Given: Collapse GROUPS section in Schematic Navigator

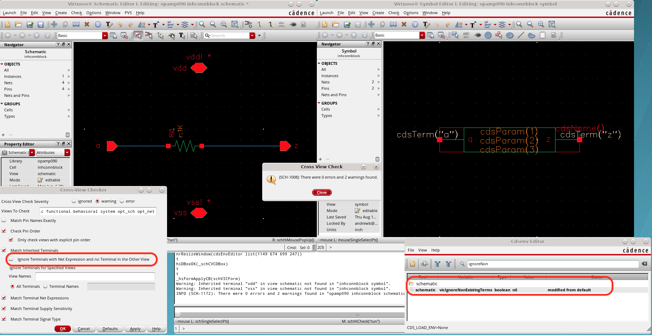Looking at the screenshot, I should pyautogui.click(x=2, y=104).
